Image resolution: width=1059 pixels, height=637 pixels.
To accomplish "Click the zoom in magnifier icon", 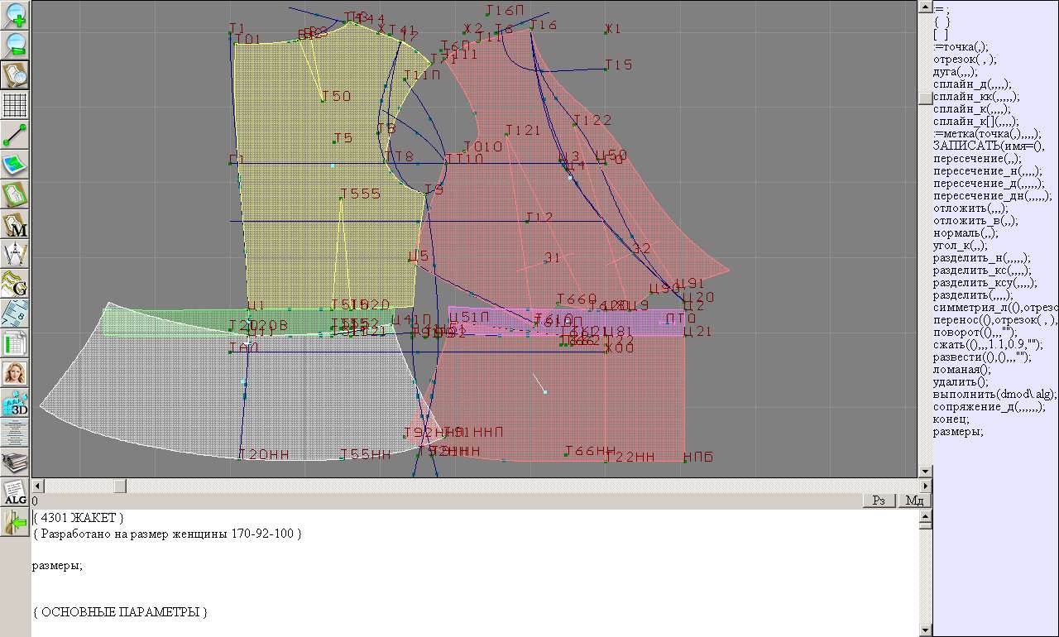I will coord(15,15).
